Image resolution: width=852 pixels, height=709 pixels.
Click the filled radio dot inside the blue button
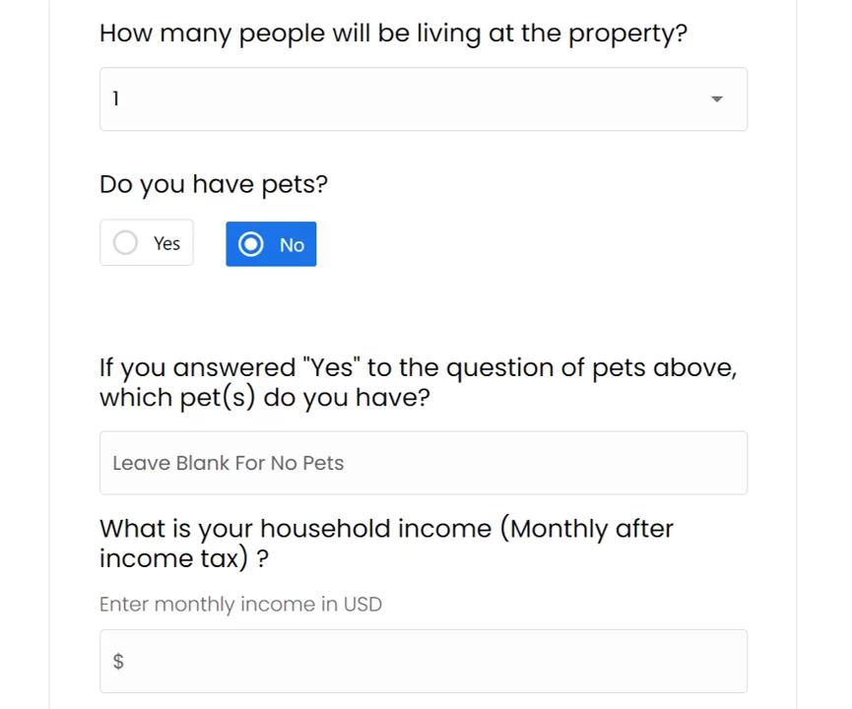click(251, 244)
